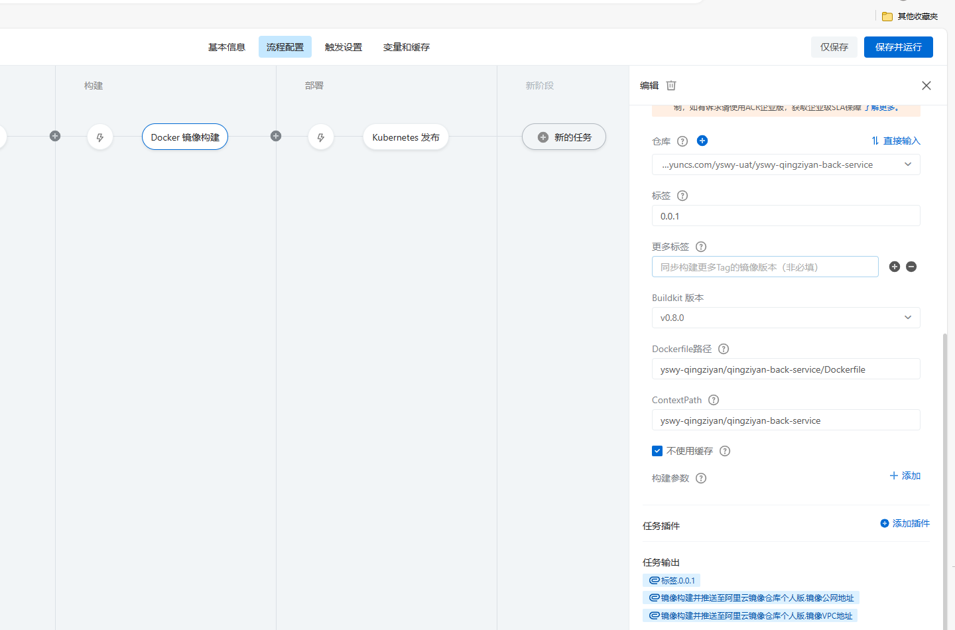The image size is (955, 630).
Task: Click the 构建 stage title
Action: (94, 86)
